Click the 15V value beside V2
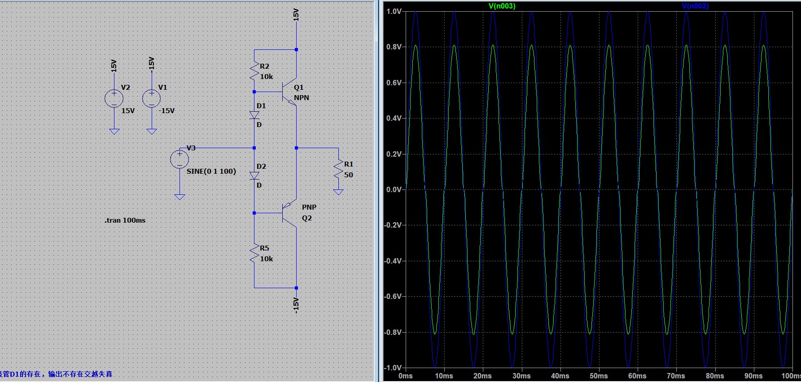The width and height of the screenshot is (801, 382). pyautogui.click(x=128, y=110)
